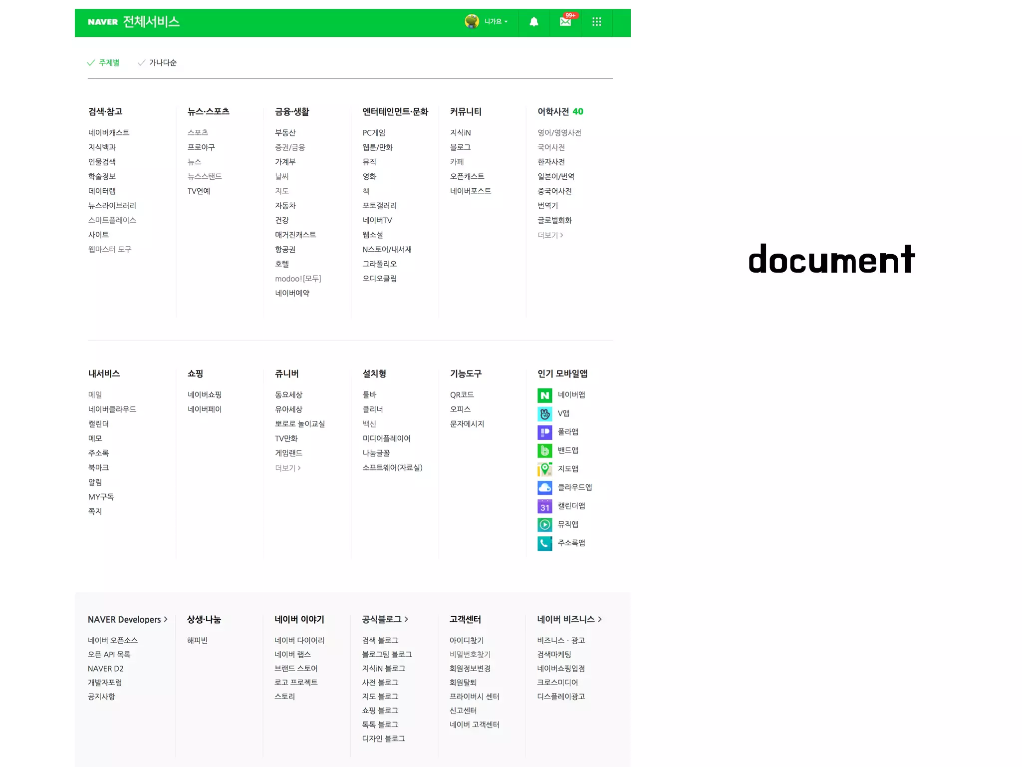This screenshot has width=1022, height=767.
Task: Click the NAVER logo in header
Action: 103,22
